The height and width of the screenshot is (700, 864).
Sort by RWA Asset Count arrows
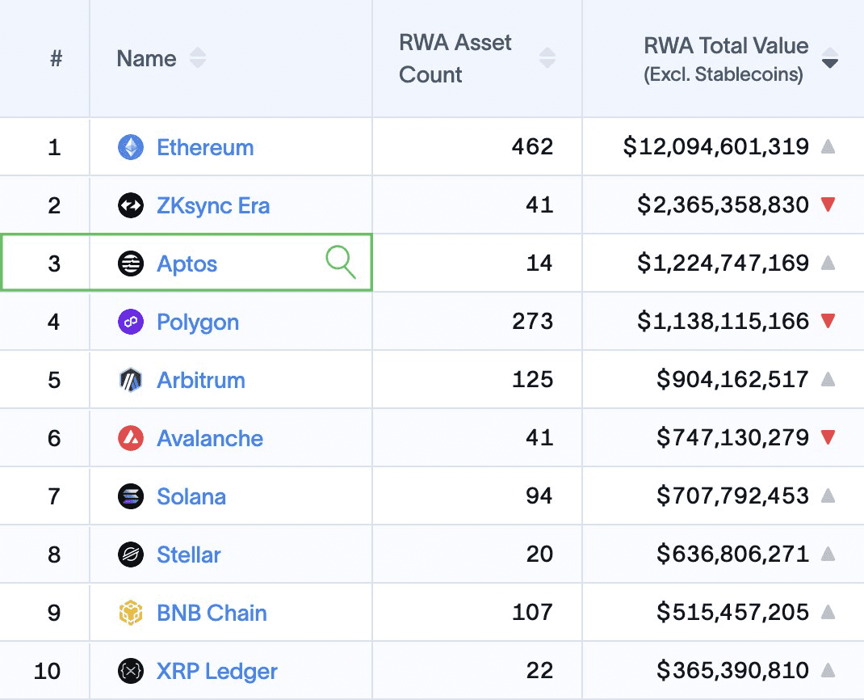(x=547, y=58)
